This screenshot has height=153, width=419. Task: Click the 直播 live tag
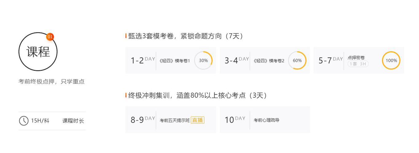click(x=197, y=120)
